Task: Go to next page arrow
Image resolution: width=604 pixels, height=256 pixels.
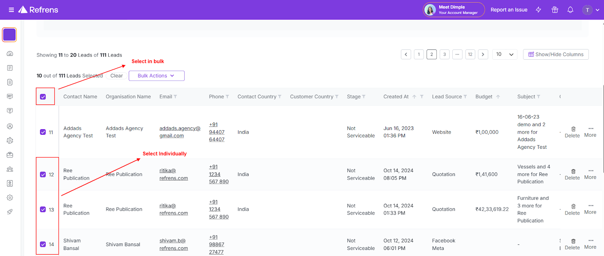Action: [x=483, y=54]
